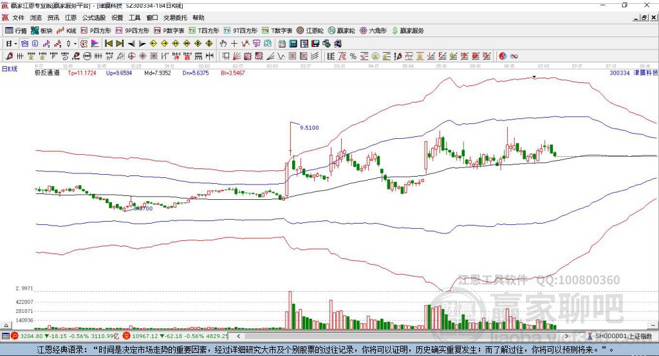The image size is (659, 356).
Task: Click the black right arrow icon
Action: (142, 44)
